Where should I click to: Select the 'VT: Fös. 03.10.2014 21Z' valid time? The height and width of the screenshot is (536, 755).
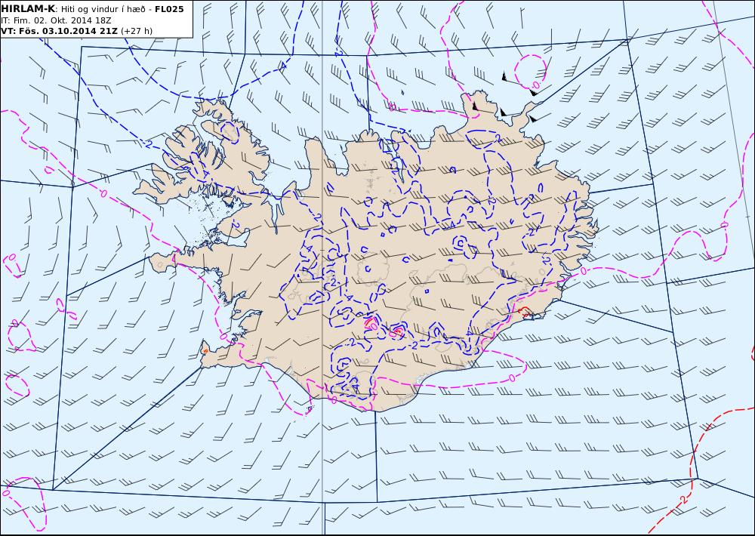[x=59, y=31]
